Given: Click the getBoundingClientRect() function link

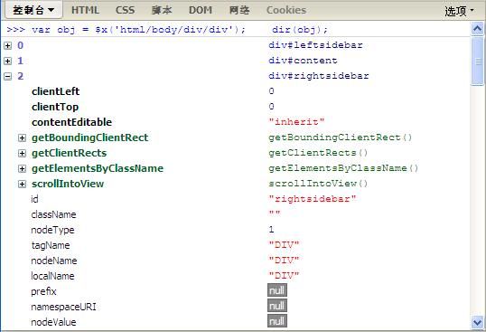Looking at the screenshot, I should click(x=340, y=138).
